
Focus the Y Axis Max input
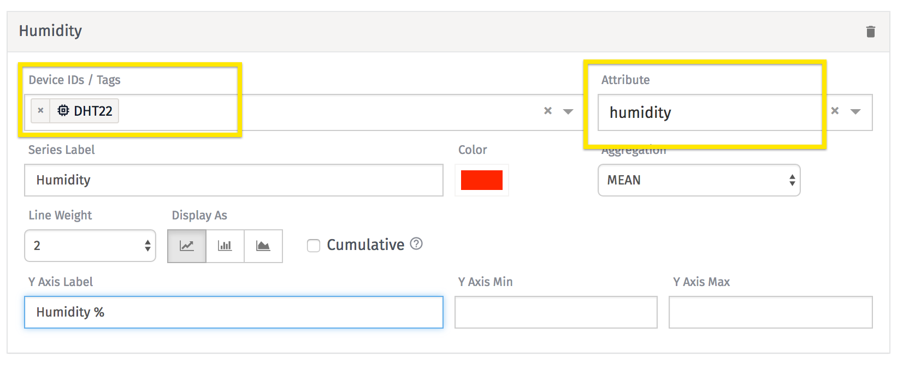(770, 312)
